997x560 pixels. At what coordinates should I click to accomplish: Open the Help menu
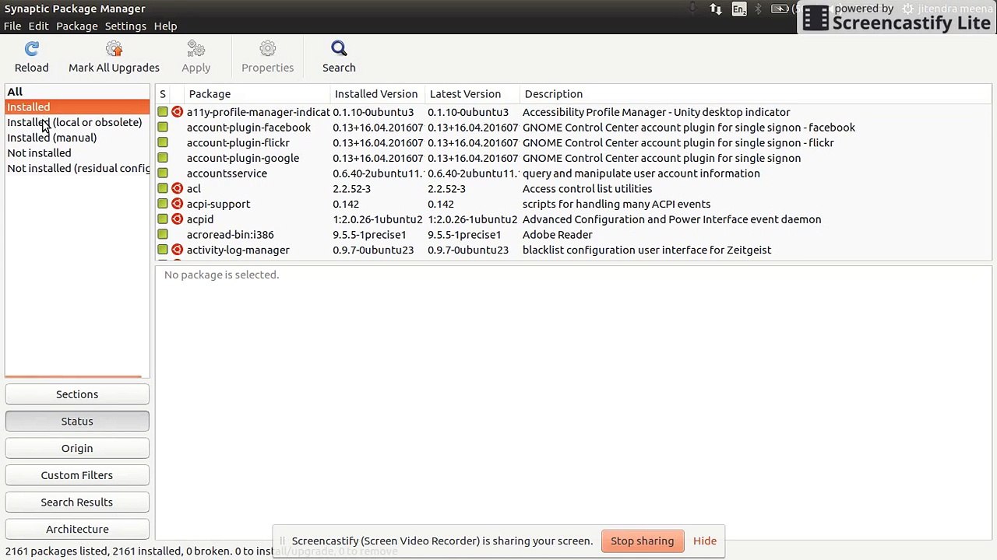point(165,26)
